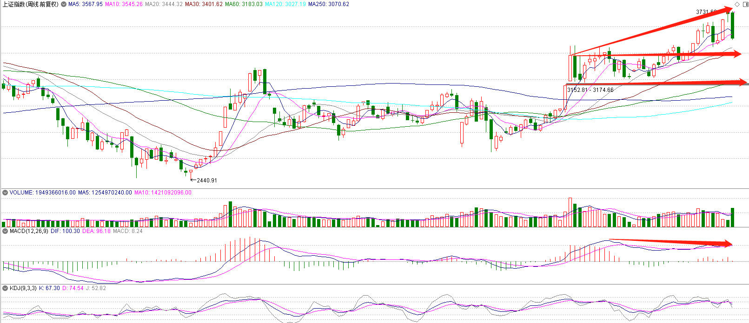Open the dropdown beside 上证指数 chart title
This screenshot has width=749, height=323.
(x=64, y=4)
